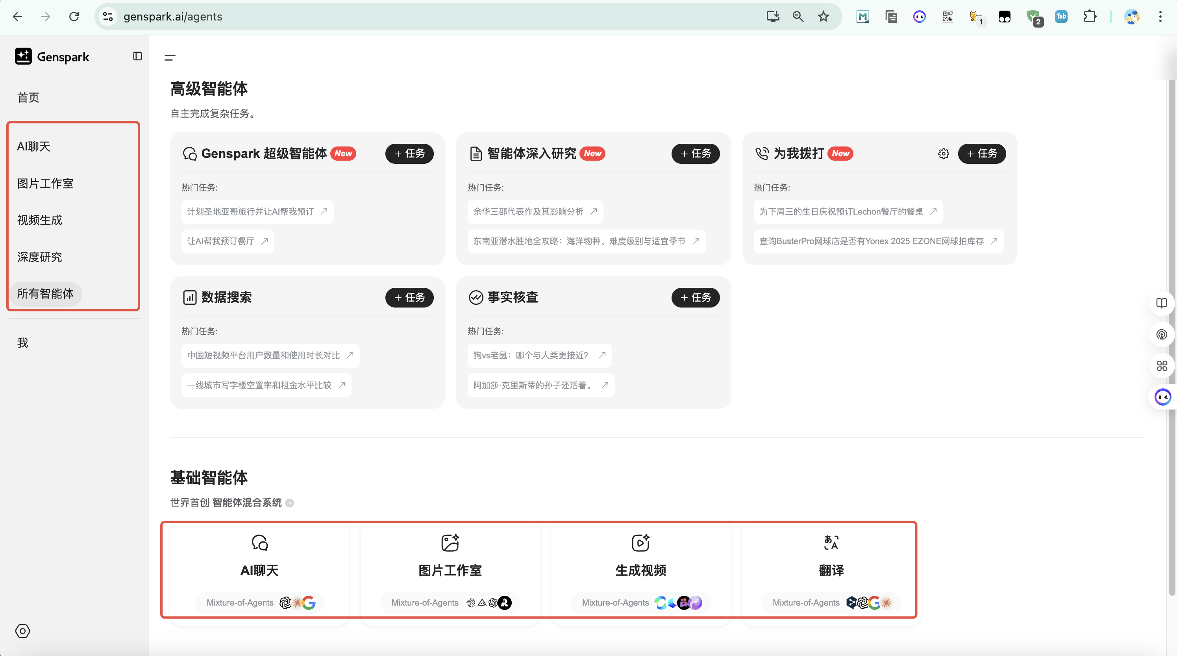Add task to 为我拨打
1177x656 pixels.
tap(982, 154)
